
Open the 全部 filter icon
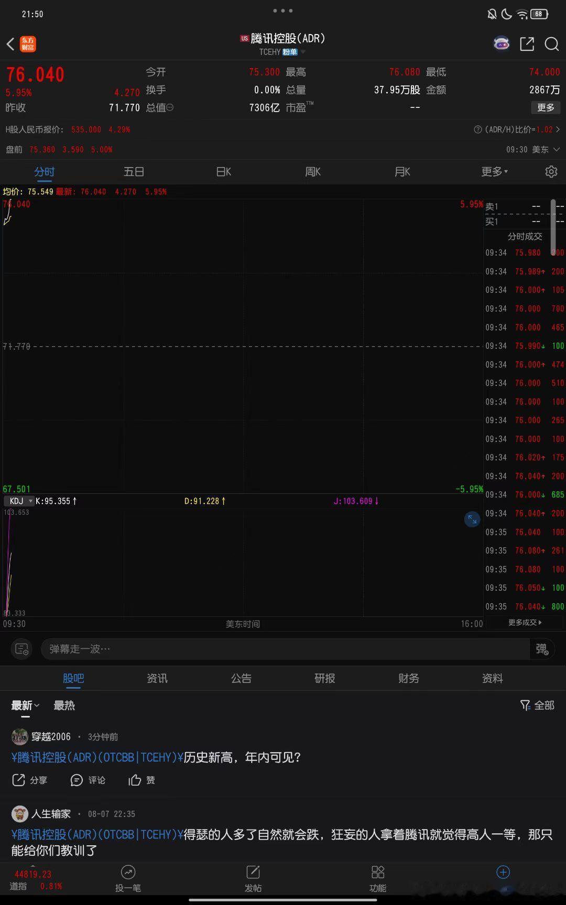537,705
